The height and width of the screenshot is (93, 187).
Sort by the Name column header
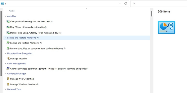[11, 11]
